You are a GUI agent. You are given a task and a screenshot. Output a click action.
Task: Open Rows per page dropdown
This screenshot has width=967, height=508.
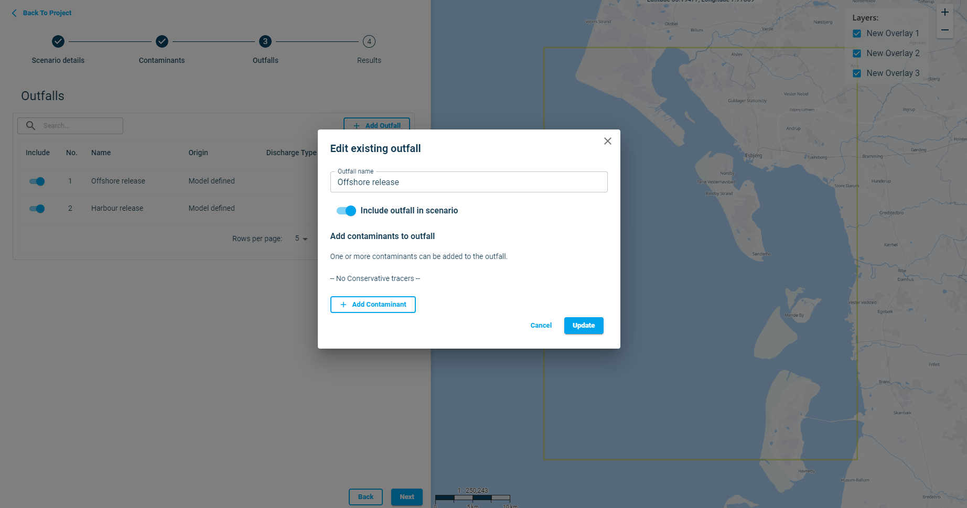point(301,239)
